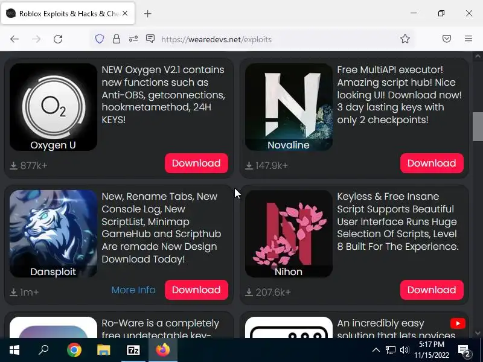
Task: Reload the current page
Action: (x=58, y=39)
